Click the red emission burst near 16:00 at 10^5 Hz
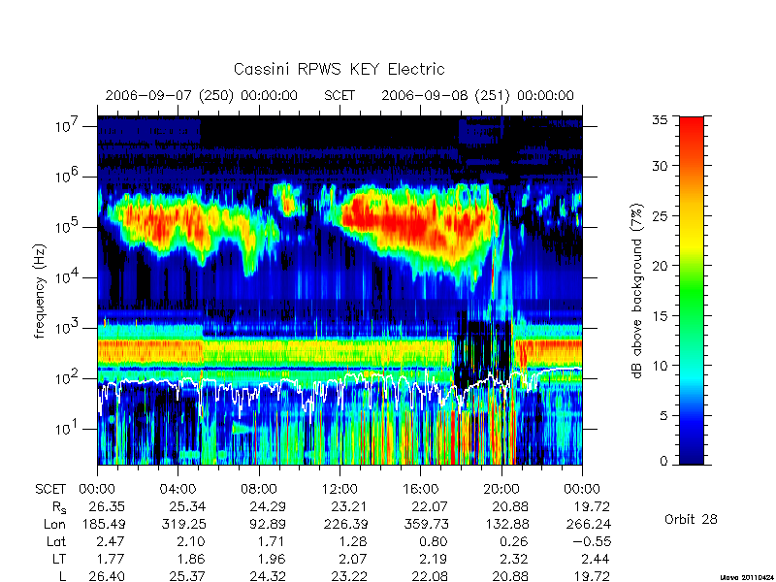The height and width of the screenshot is (582, 776). click(x=416, y=227)
